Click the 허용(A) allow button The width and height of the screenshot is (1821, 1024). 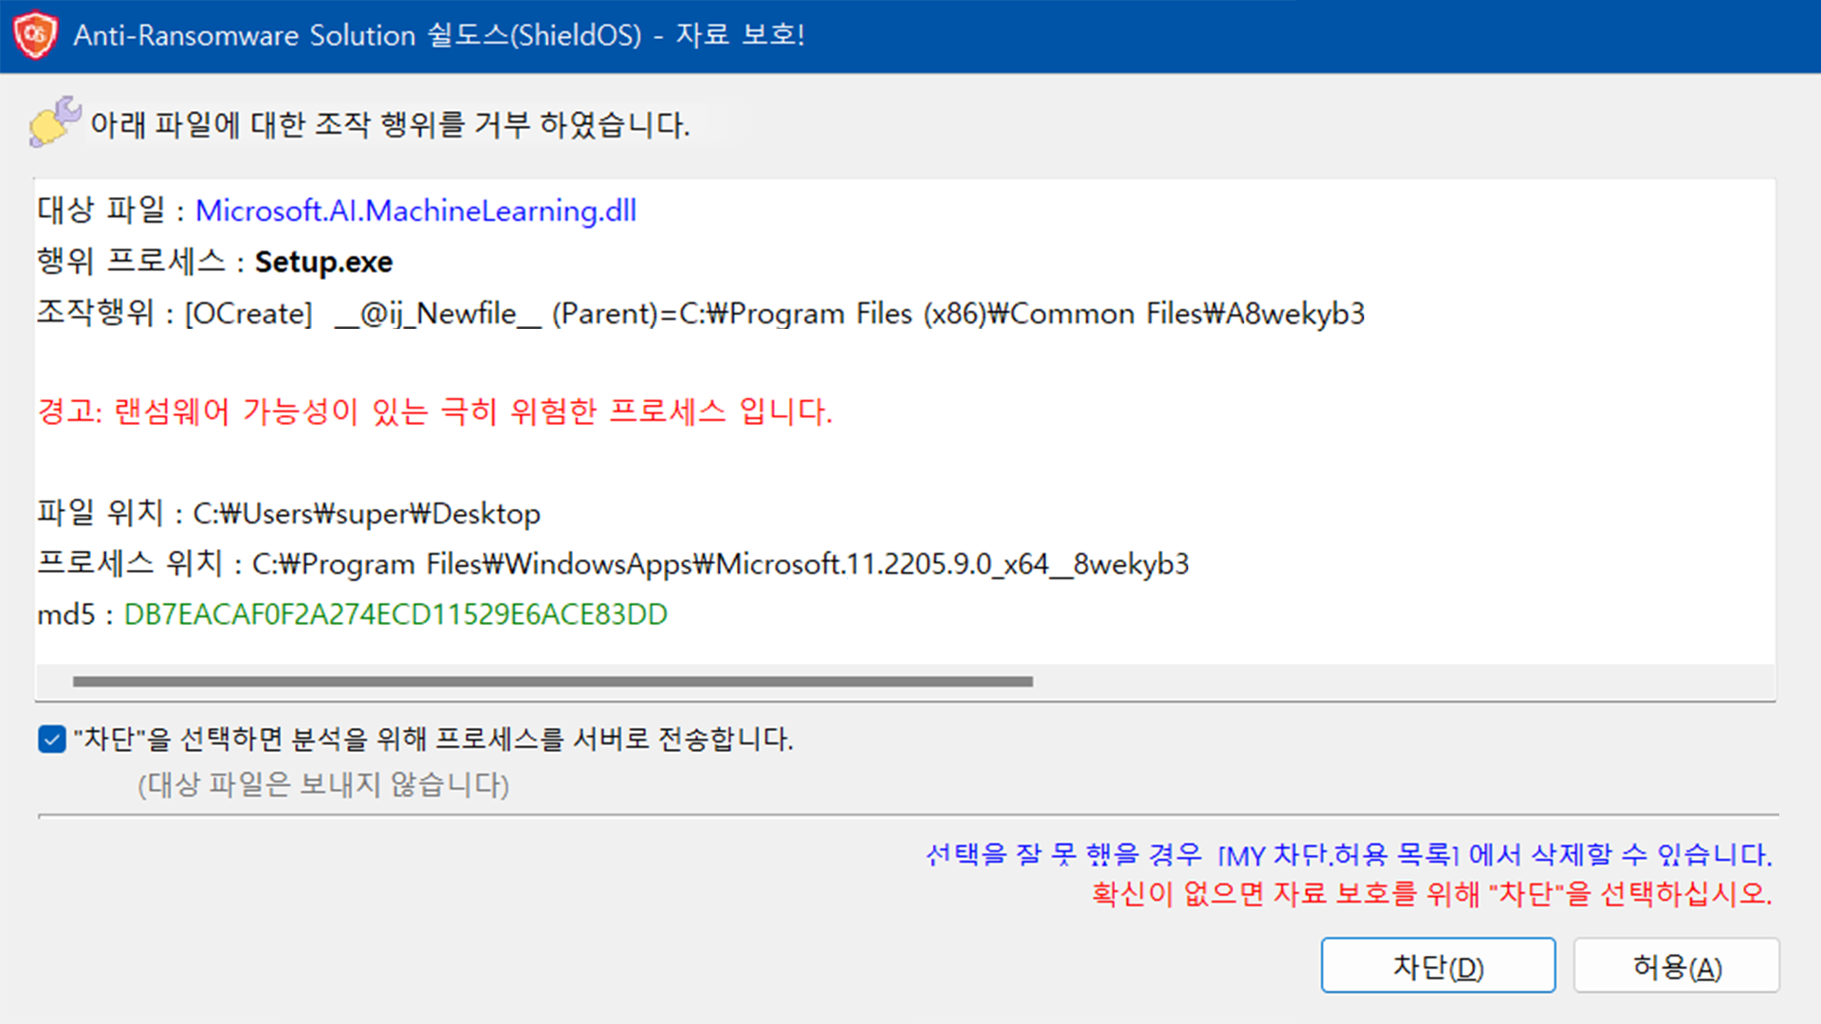[x=1677, y=965]
